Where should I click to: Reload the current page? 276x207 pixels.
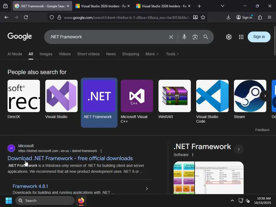click(26, 17)
